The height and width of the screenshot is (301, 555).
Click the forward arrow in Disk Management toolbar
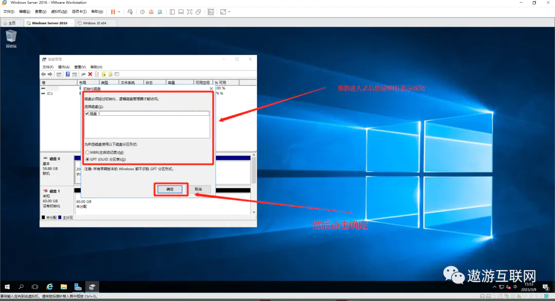point(50,74)
